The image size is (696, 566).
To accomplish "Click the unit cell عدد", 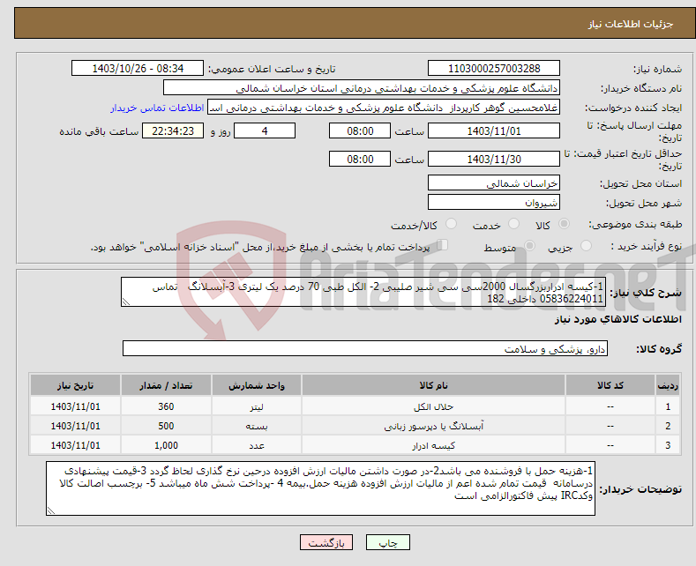I will click(x=257, y=445).
